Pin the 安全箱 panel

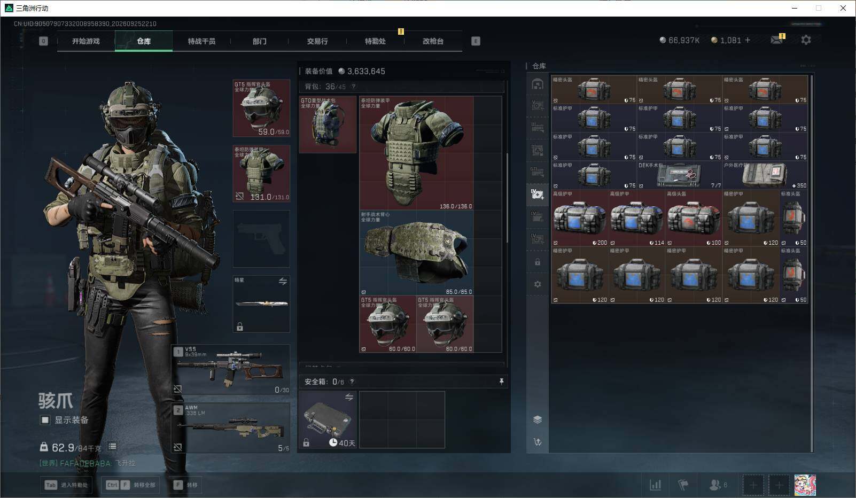pos(501,382)
